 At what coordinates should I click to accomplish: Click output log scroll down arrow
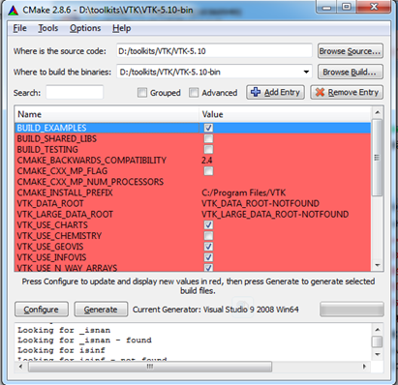377,354
